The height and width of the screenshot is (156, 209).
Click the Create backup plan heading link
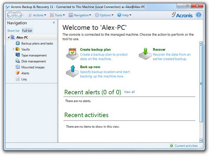pyautogui.click(x=96, y=50)
